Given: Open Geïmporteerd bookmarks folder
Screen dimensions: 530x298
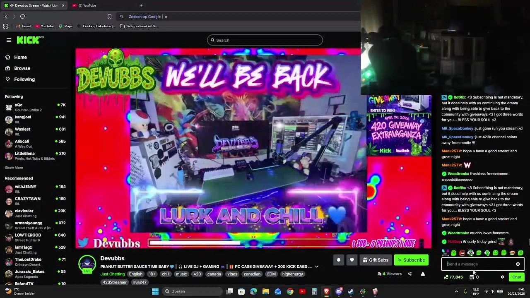Looking at the screenshot, I should (x=139, y=26).
